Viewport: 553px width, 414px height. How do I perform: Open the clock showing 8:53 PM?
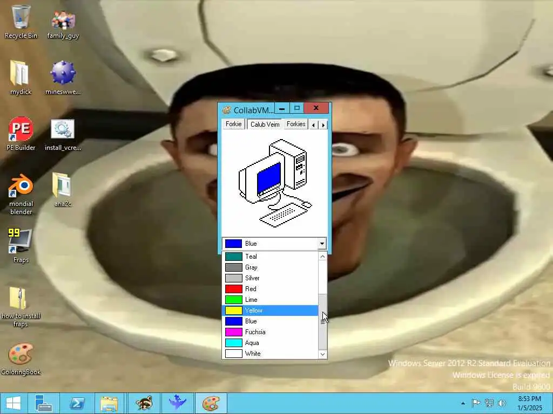[x=529, y=403]
